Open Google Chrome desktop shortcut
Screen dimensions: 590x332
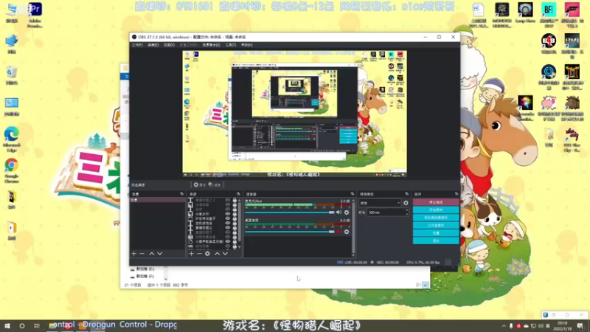pyautogui.click(x=12, y=170)
